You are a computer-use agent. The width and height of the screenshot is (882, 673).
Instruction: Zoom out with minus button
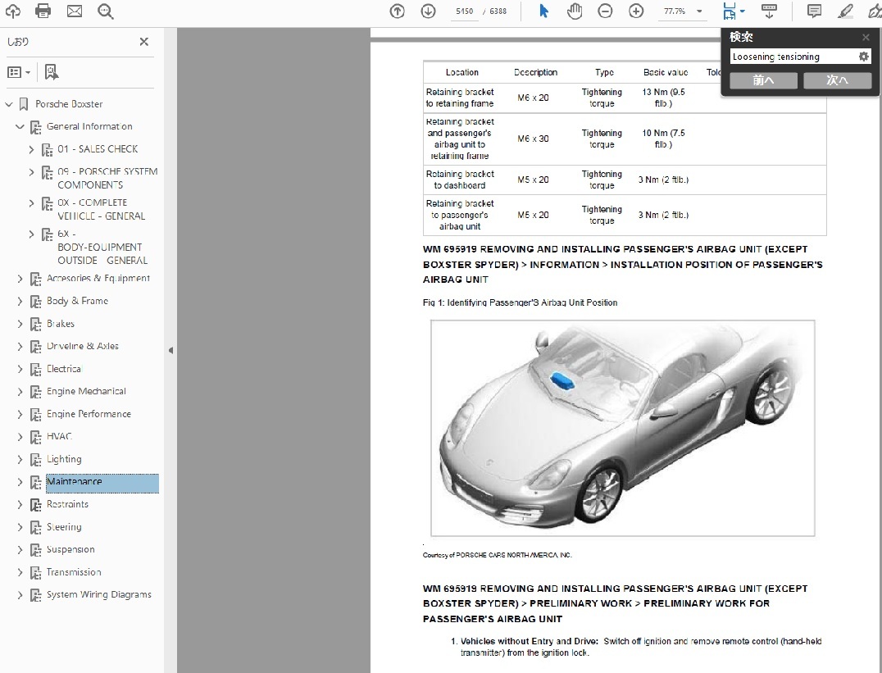pos(605,11)
